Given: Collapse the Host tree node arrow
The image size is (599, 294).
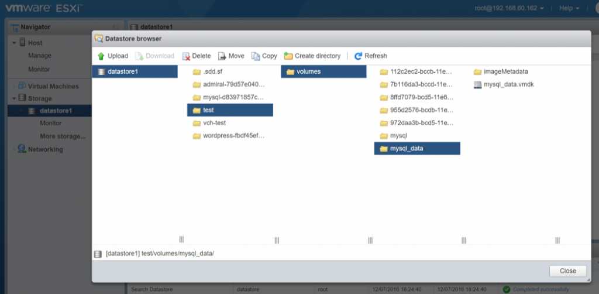Looking at the screenshot, I should click(x=14, y=43).
